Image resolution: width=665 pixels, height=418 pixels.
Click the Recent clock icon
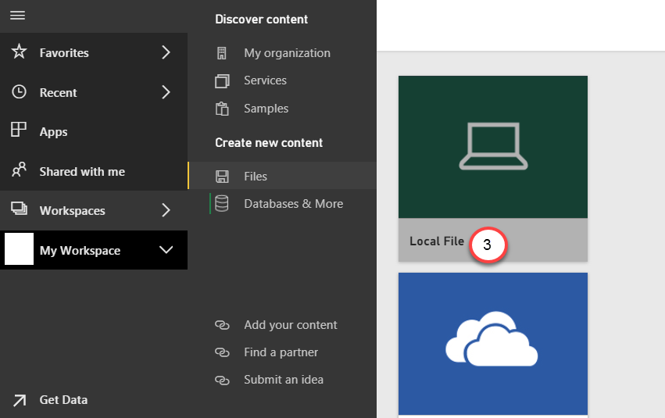(x=19, y=91)
